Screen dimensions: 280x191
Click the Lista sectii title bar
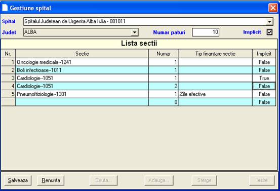coord(139,44)
